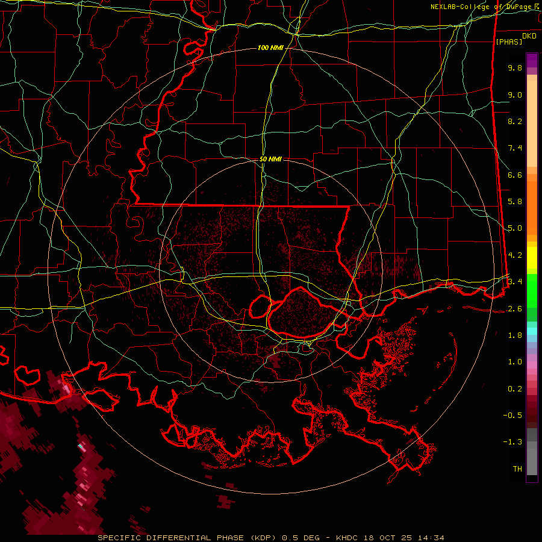542x542 pixels.
Task: Click the 6.6 value on the color scale
Action: tap(515, 175)
